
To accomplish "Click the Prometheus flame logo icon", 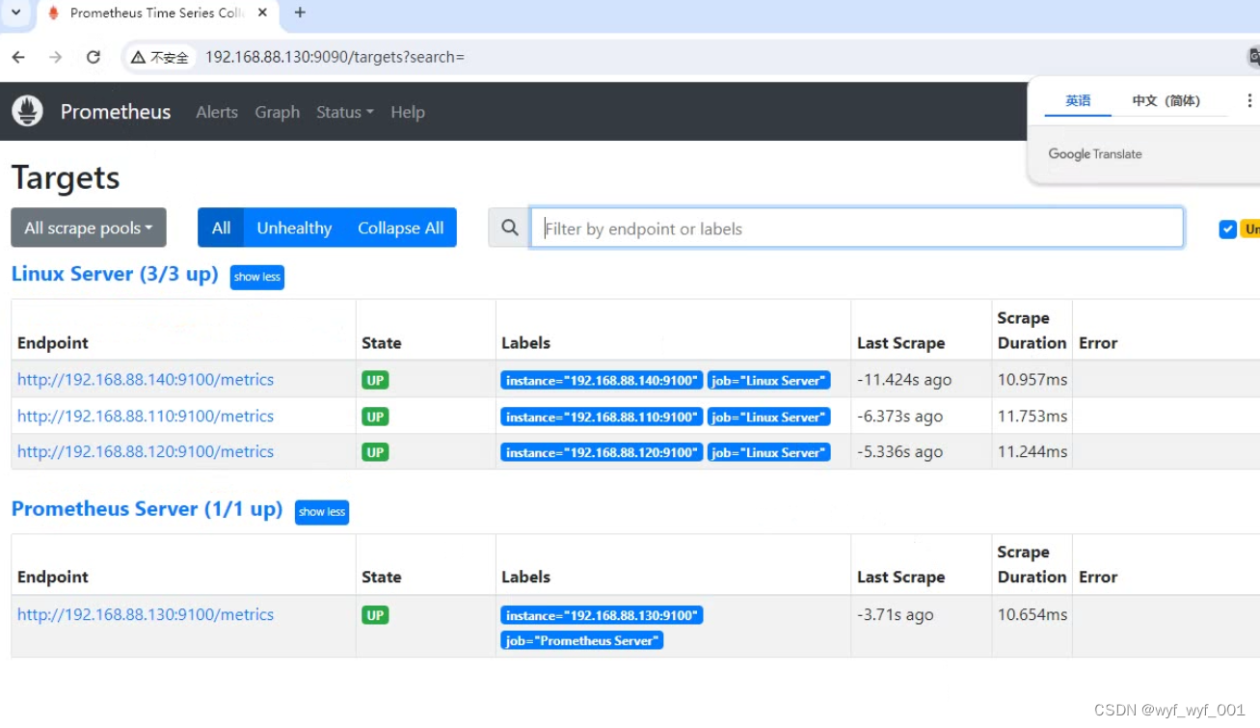I will click(x=27, y=112).
